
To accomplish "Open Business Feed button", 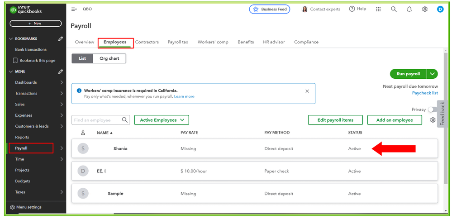I will [270, 9].
